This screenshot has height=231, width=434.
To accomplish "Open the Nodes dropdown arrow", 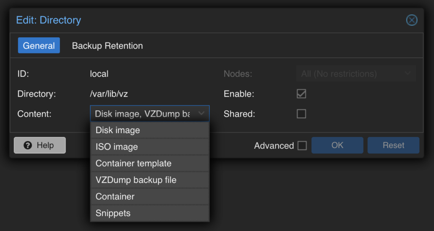I will (x=407, y=74).
